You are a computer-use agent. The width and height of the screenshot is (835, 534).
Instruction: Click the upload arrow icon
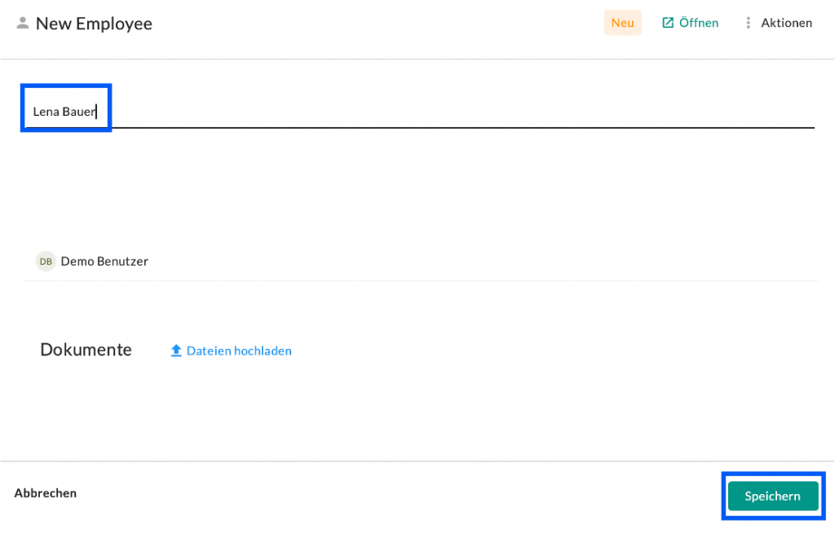point(176,351)
